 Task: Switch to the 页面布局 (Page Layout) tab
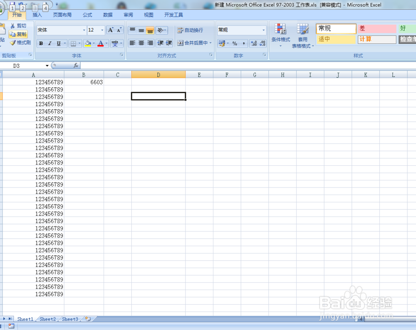tap(62, 15)
